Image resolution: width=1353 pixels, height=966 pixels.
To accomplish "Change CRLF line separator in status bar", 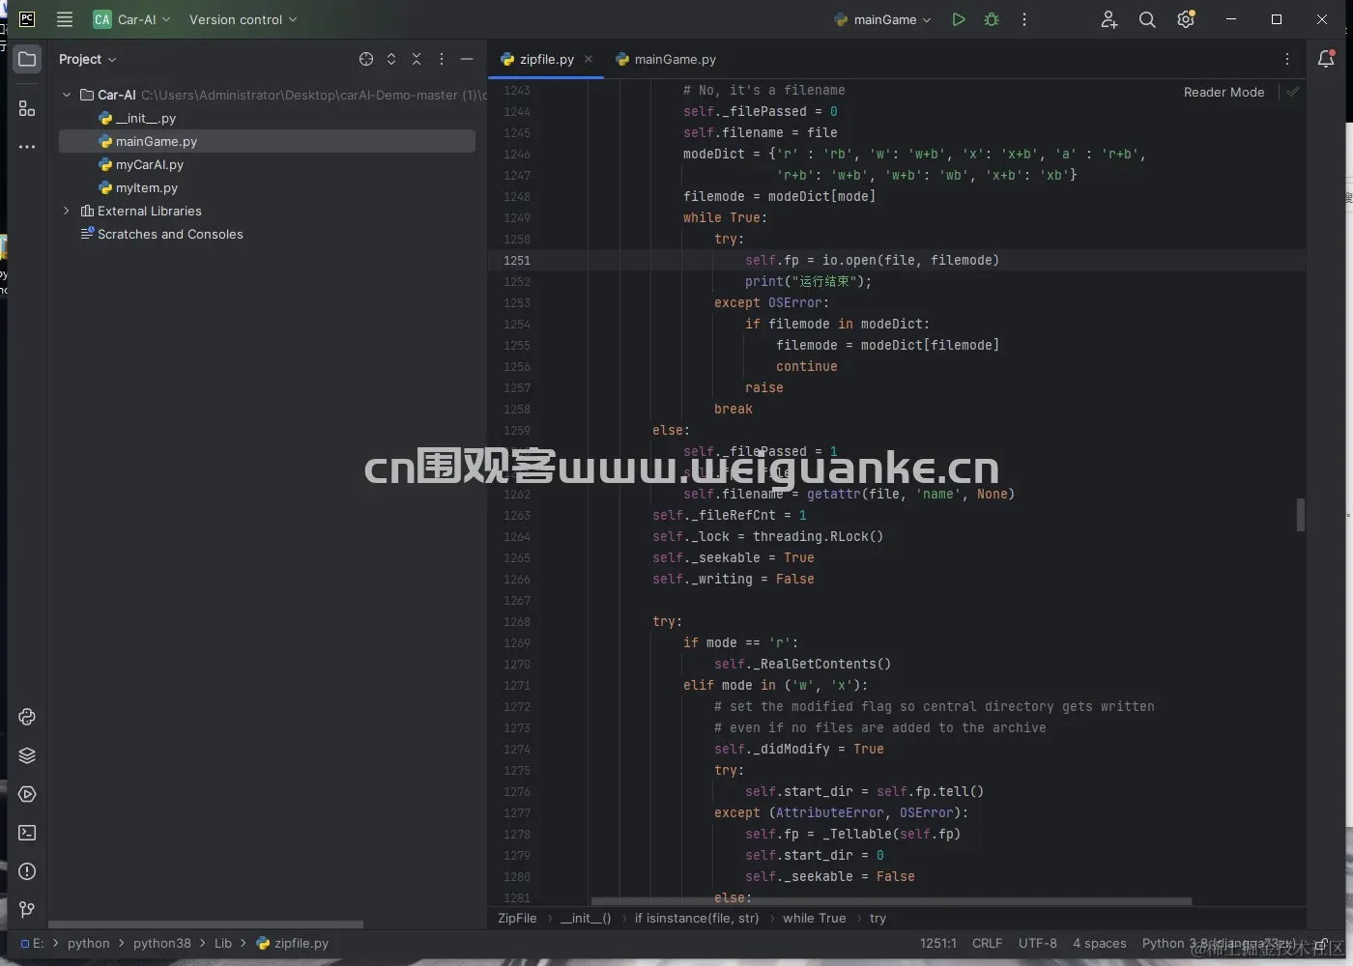I will [987, 943].
